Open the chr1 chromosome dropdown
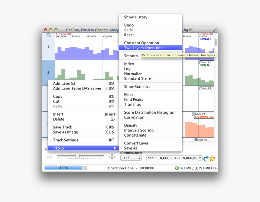Screen dimensions: 260x202 coord(131,158)
